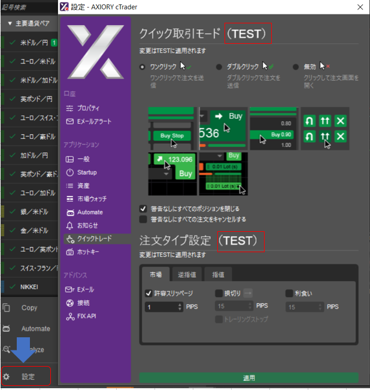Adjust 利食い PIPS stepper arrows

pyautogui.click(x=321, y=307)
